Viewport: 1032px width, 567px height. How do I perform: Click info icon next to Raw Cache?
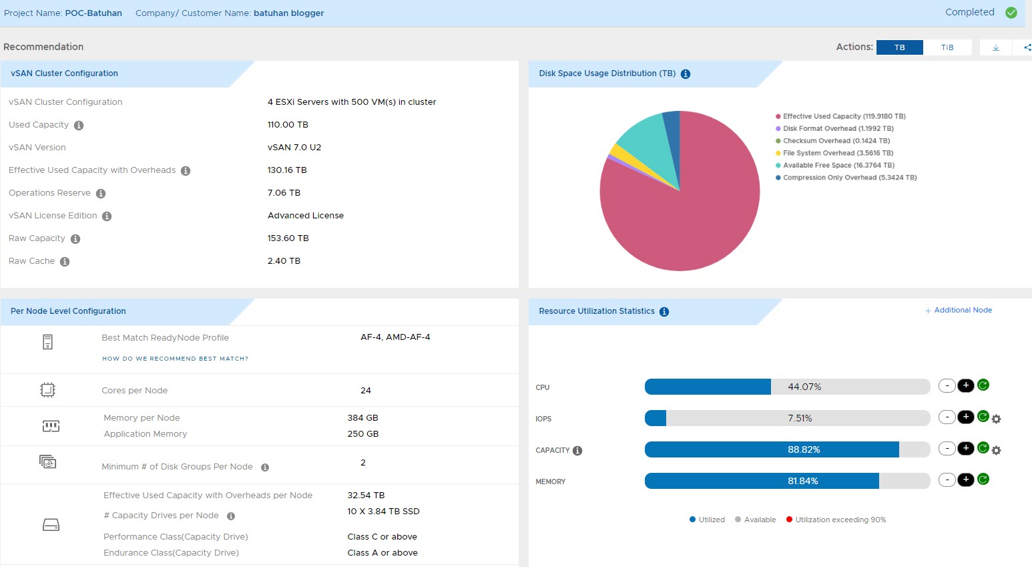point(65,262)
